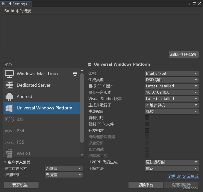Viewport: 203px width, 192px height.
Task: Open the 压缩方法 默认 dropdown
Action: click(172, 169)
